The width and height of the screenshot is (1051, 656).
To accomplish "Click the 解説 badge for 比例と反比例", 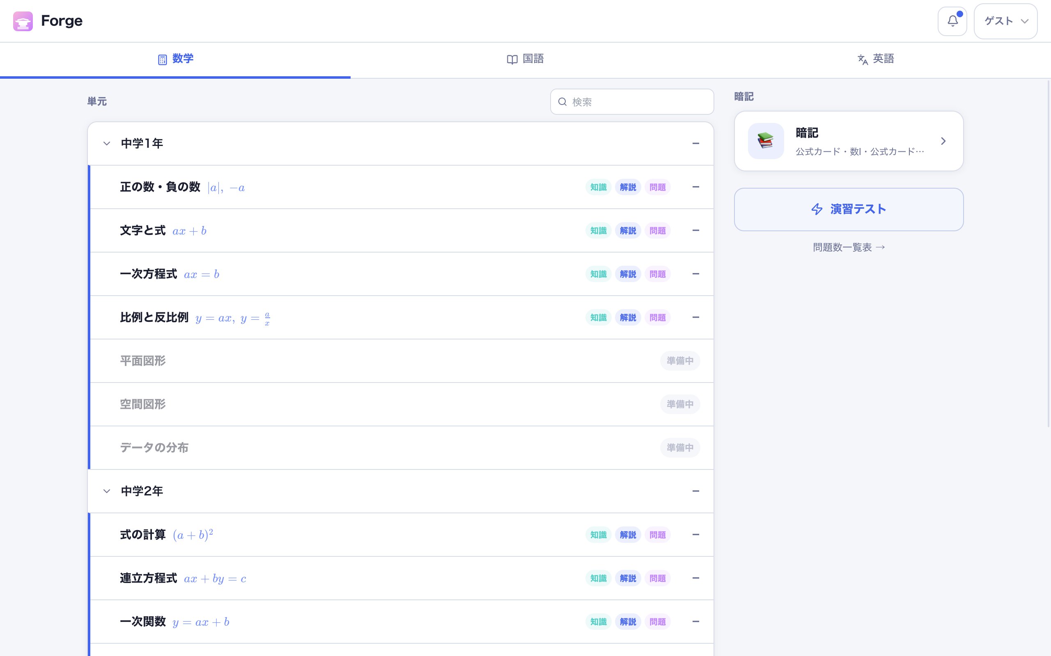I will (x=628, y=317).
